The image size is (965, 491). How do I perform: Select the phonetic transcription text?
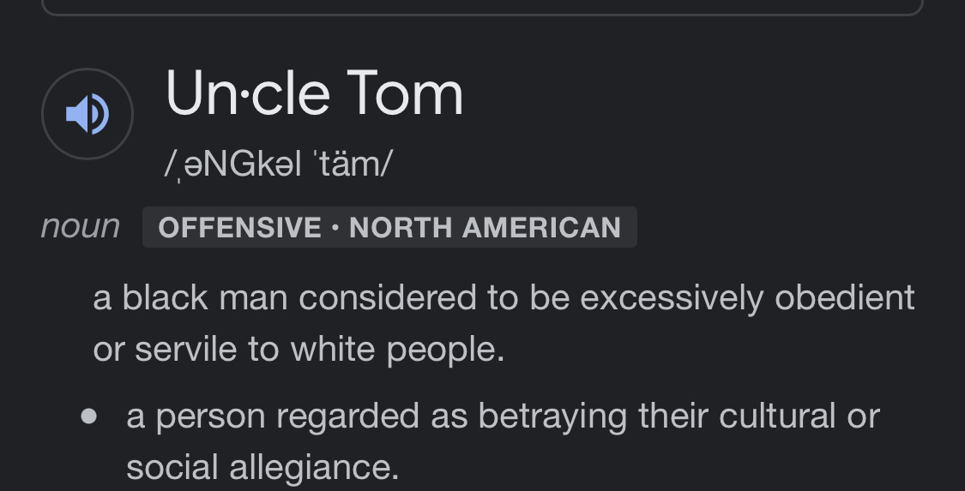[x=279, y=165]
